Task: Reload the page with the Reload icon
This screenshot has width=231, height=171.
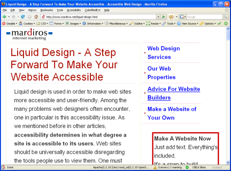Action: click(23, 17)
